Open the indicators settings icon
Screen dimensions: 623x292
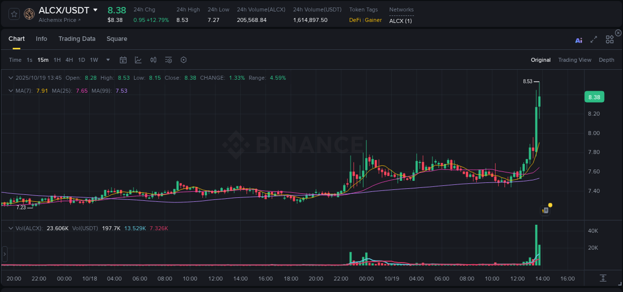click(x=168, y=60)
